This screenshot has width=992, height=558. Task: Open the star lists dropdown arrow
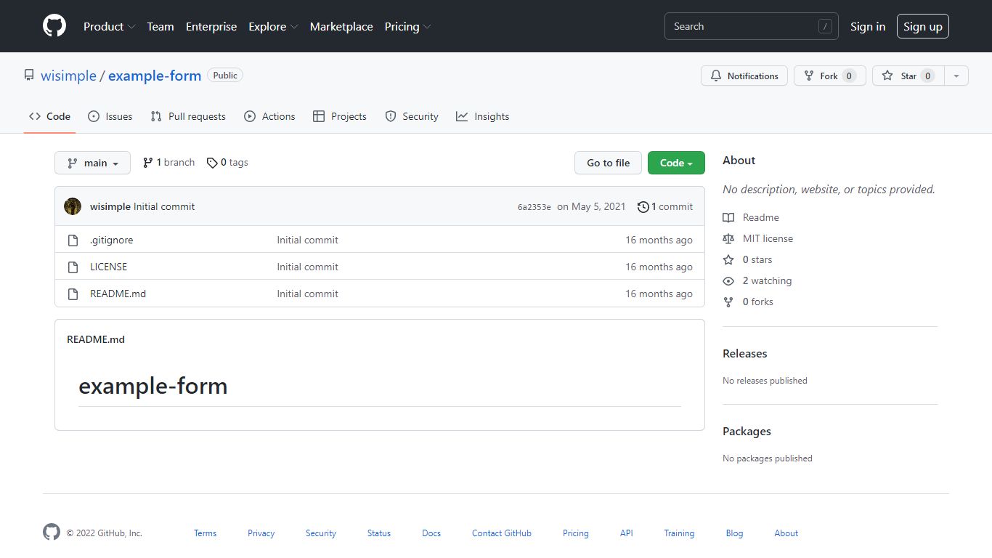(956, 76)
